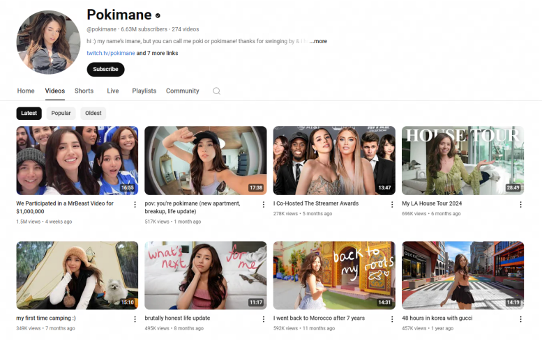
Task: Open title '48 hours in korea with gucci'
Action: click(437, 318)
